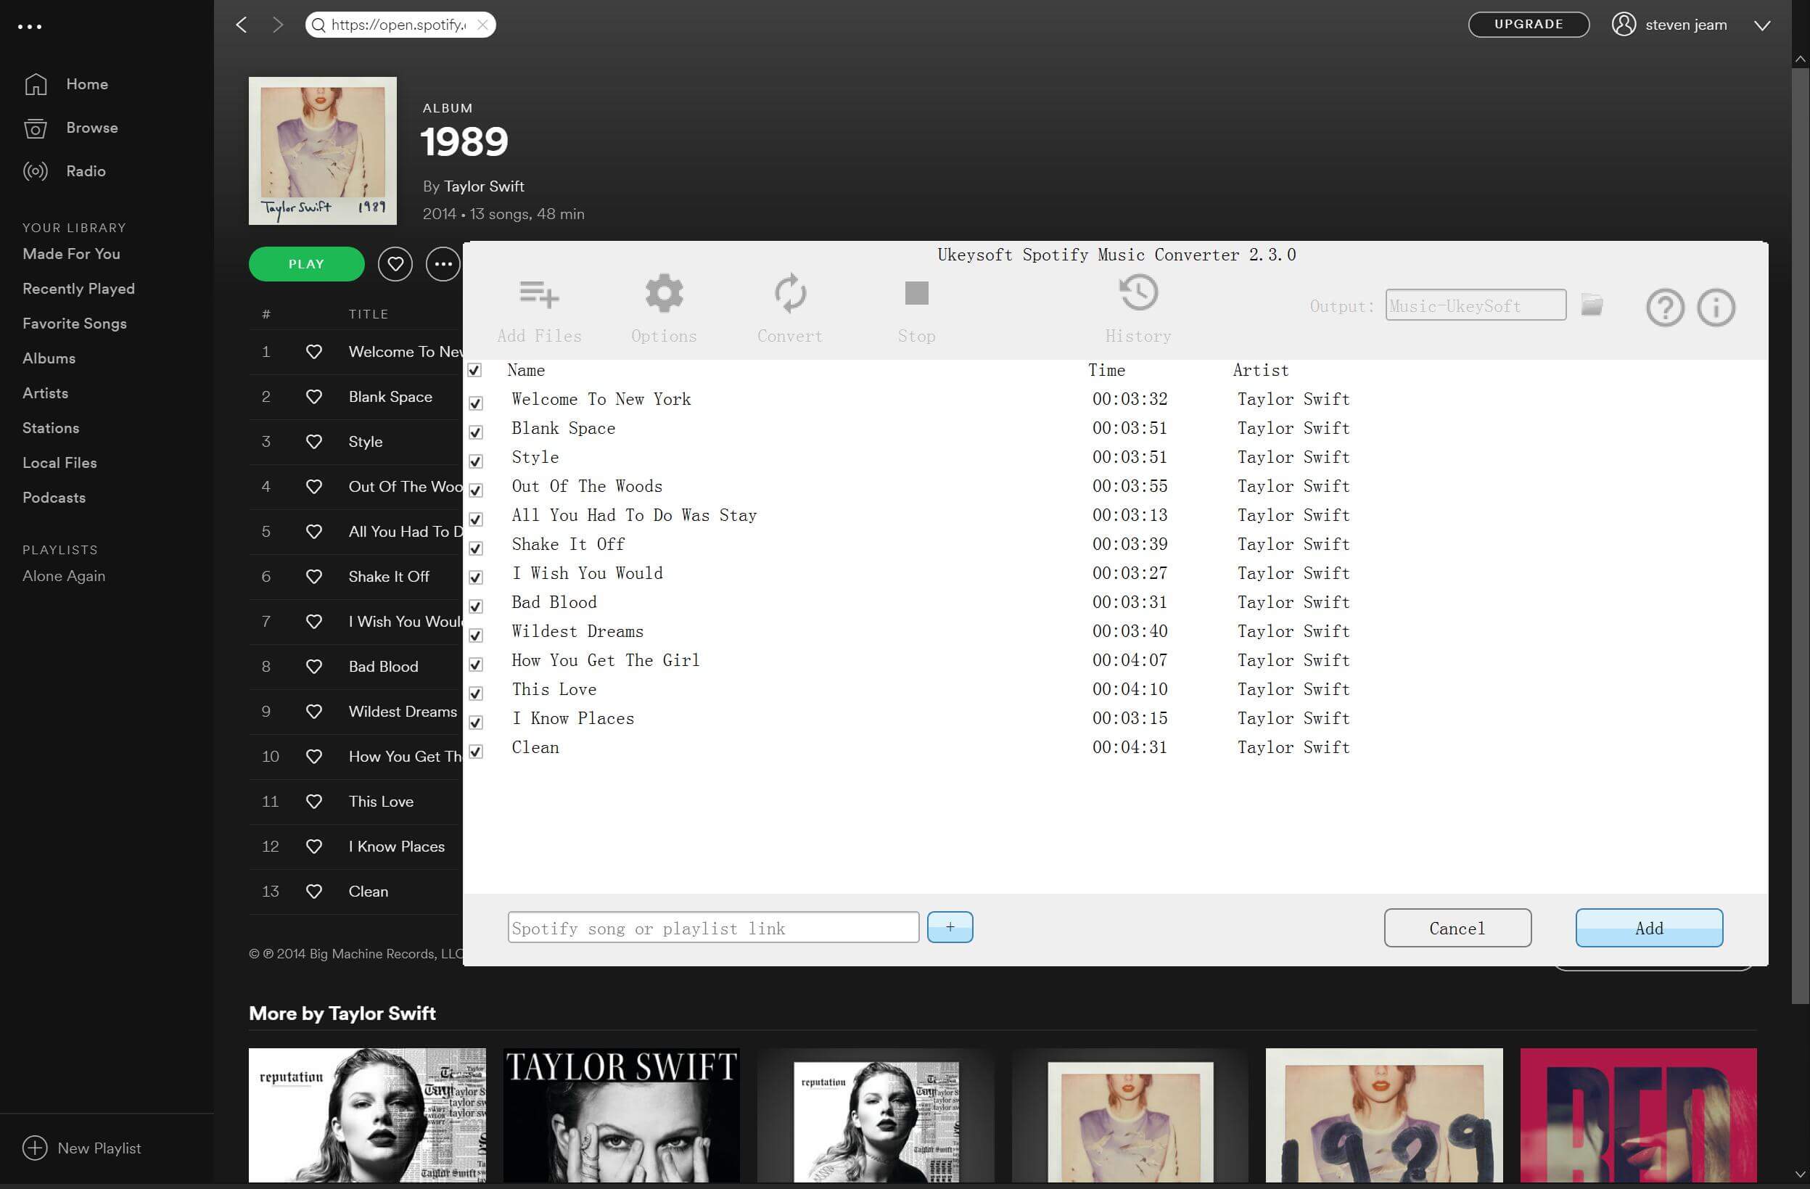
Task: Click the 1989 album cover thumbnail
Action: point(322,150)
